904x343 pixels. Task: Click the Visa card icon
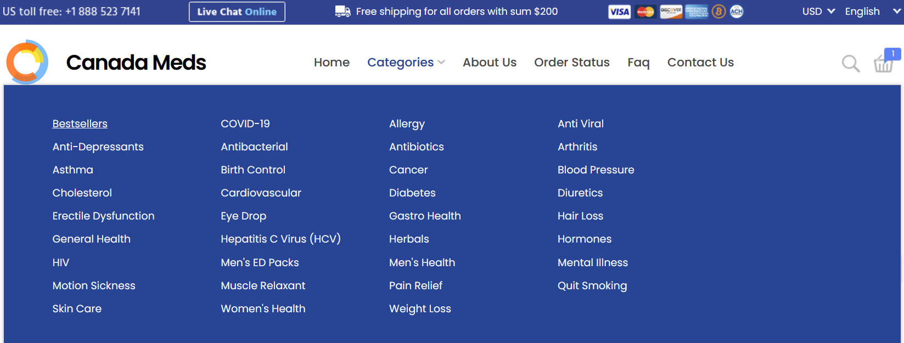click(619, 12)
